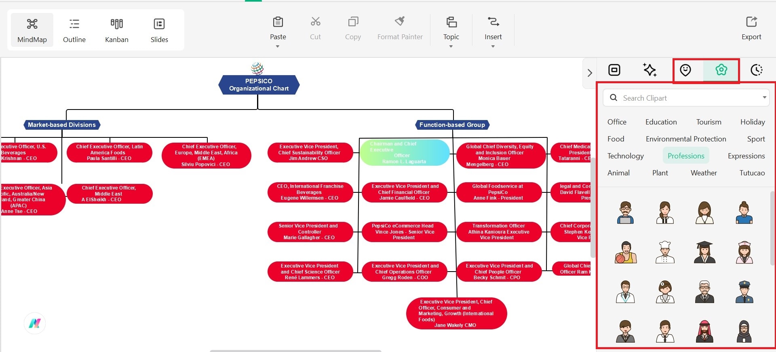Collapse the right side panel
The height and width of the screenshot is (352, 776).
pos(590,73)
